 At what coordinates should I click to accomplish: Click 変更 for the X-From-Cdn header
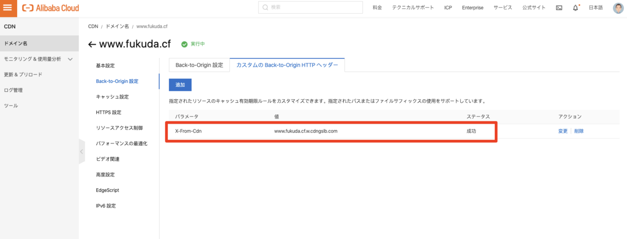click(x=563, y=131)
